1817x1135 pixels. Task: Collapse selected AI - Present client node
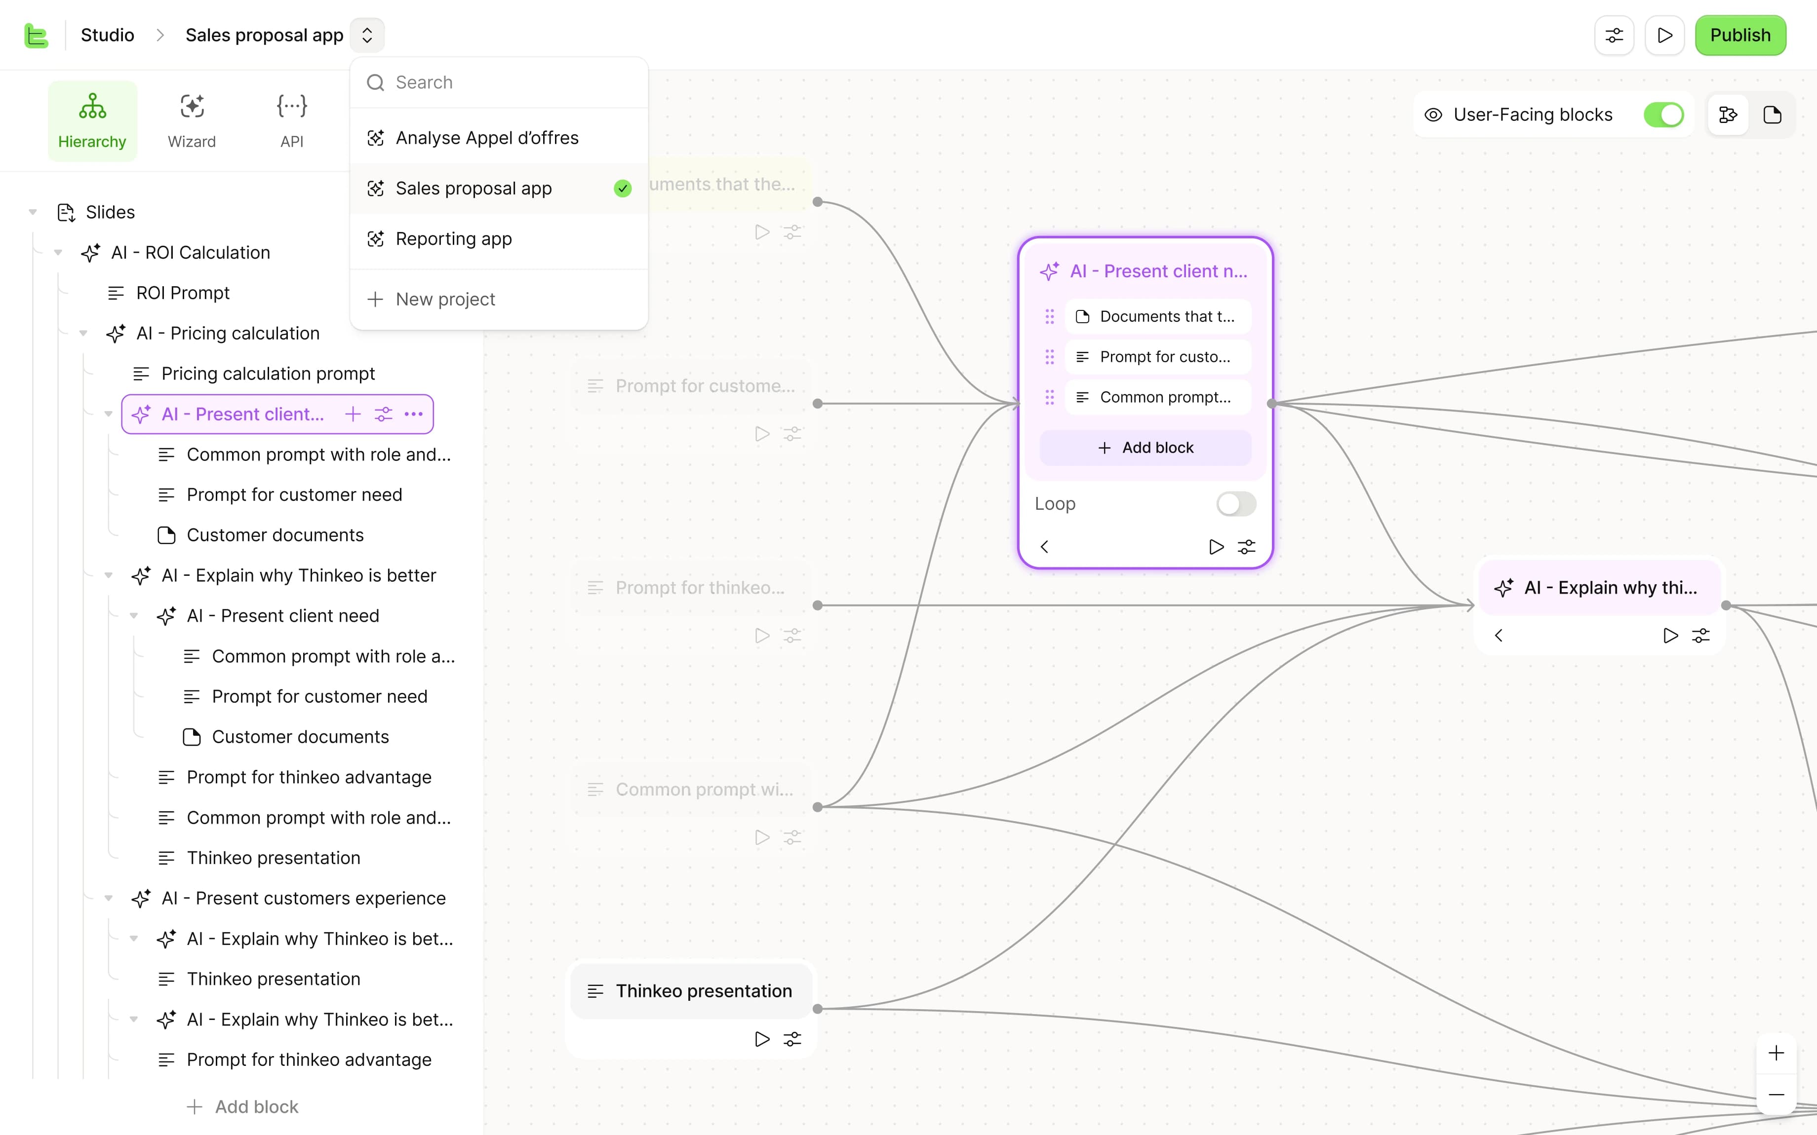click(108, 415)
